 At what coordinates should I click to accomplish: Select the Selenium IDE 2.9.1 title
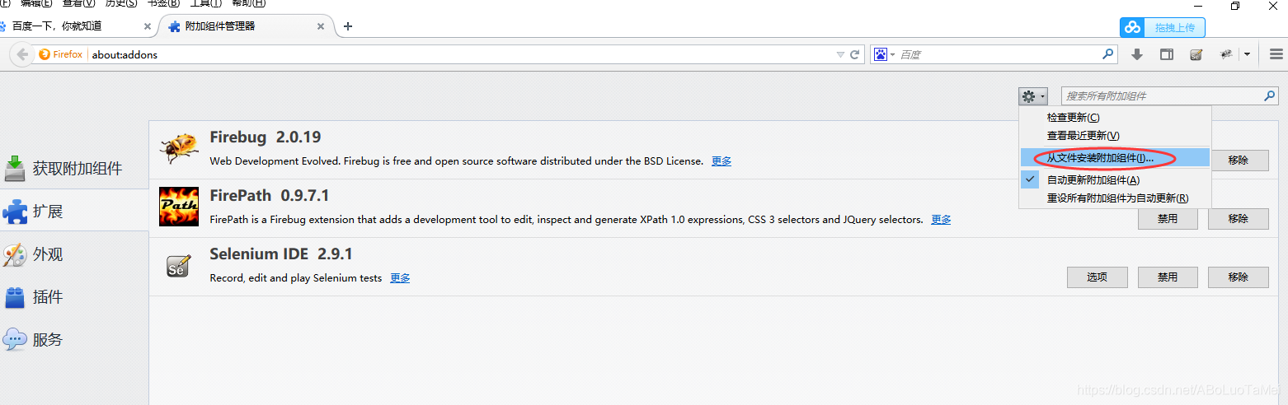(281, 254)
